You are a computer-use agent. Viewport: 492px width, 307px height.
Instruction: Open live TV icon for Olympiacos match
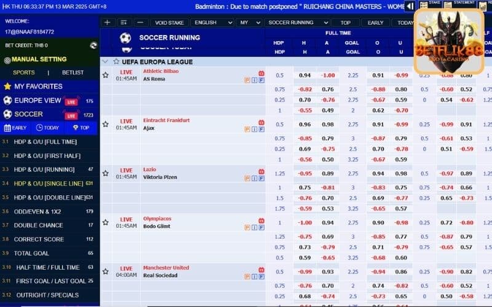[x=261, y=221]
